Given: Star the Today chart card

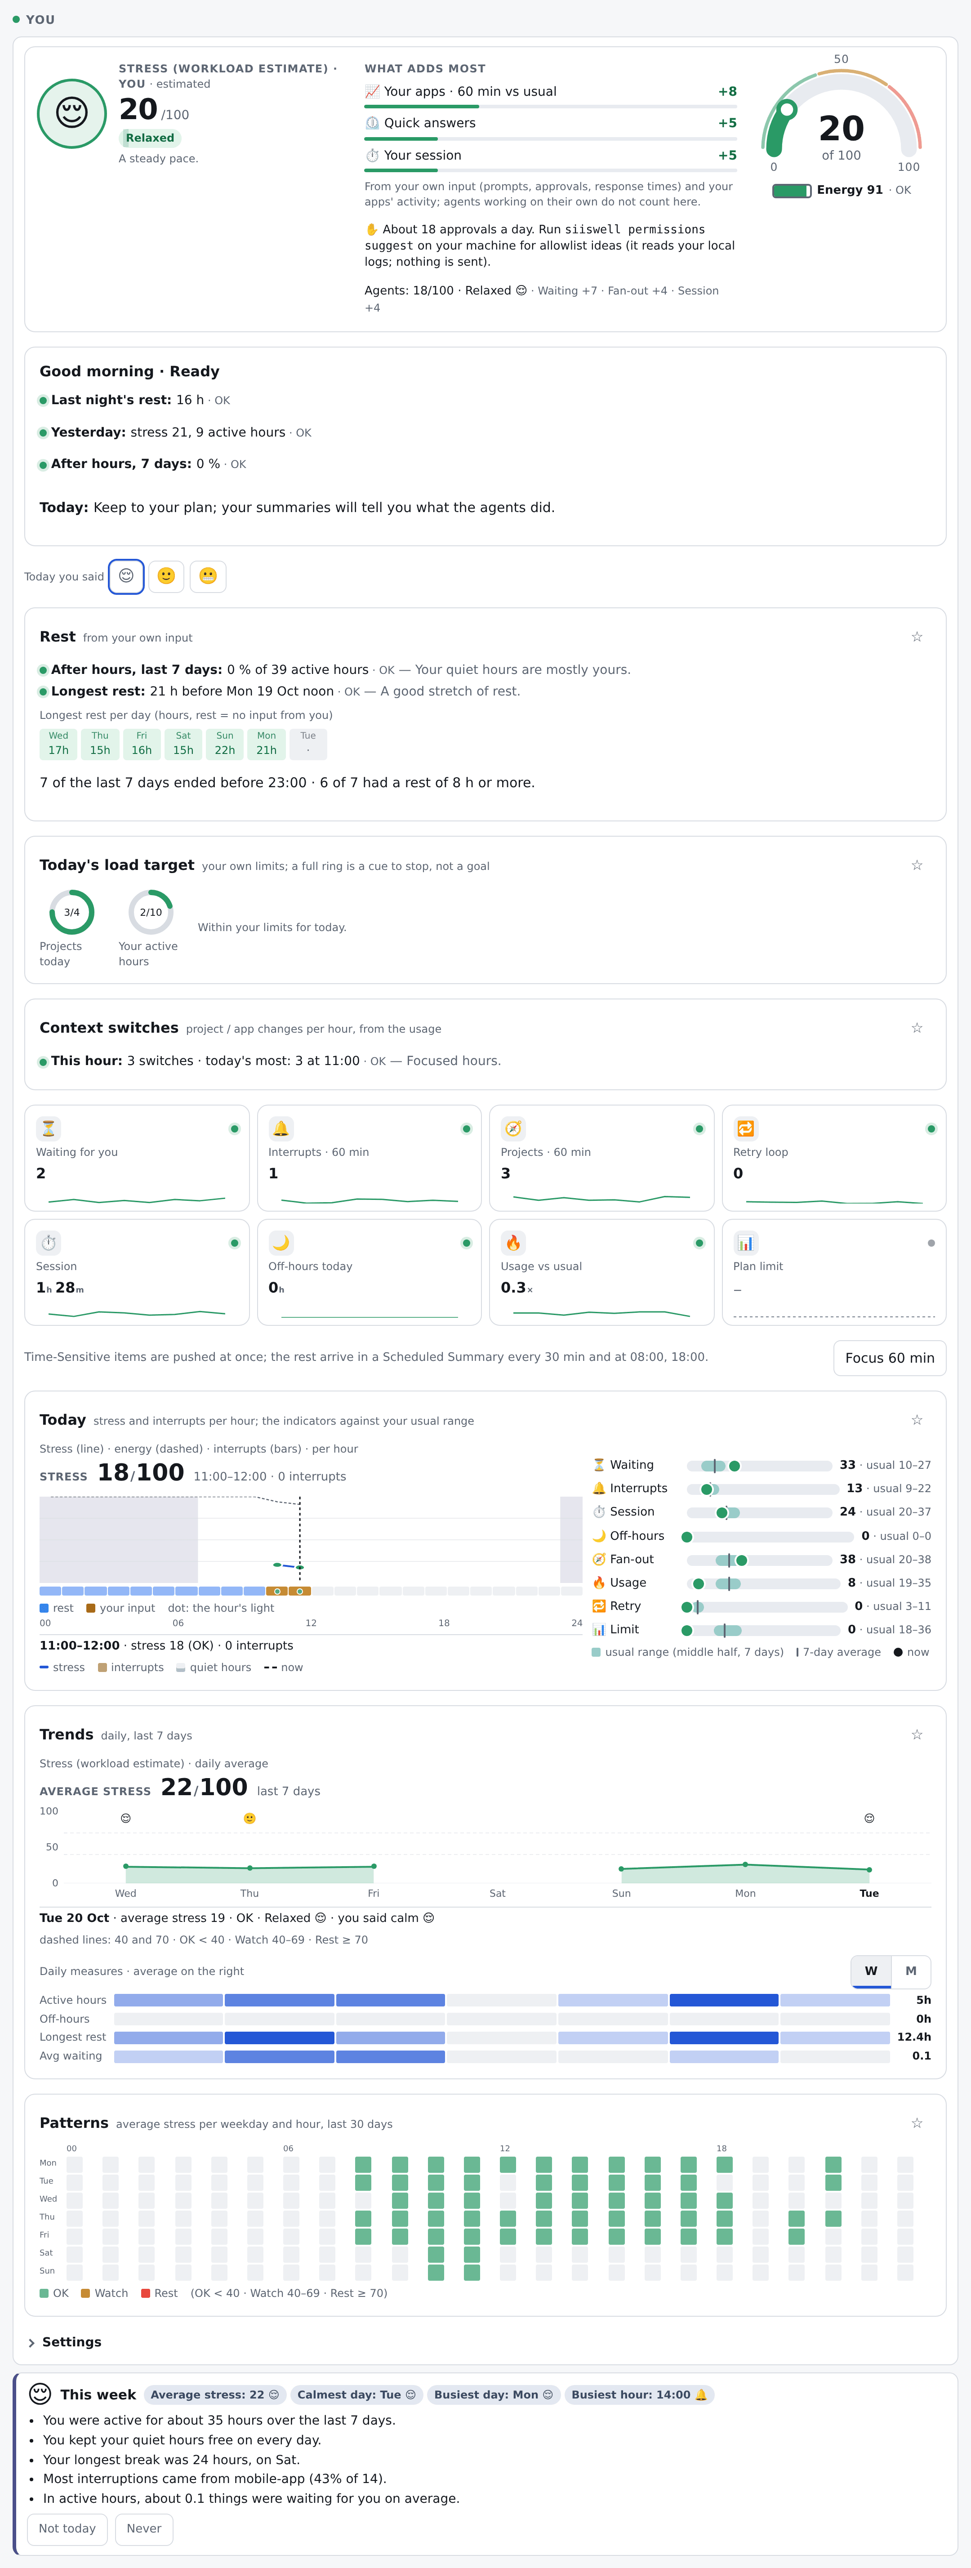Looking at the screenshot, I should (x=916, y=1420).
